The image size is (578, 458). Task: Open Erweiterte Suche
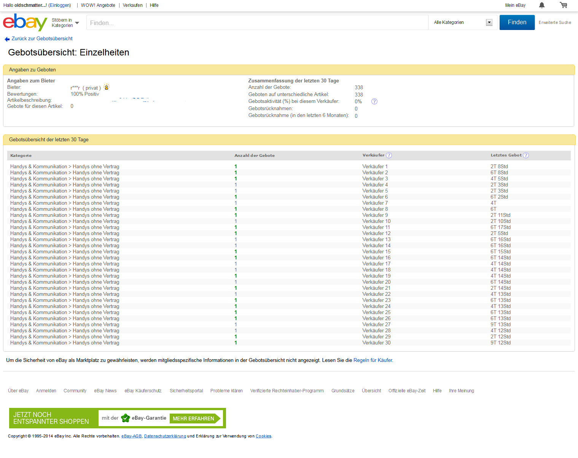[x=555, y=22]
